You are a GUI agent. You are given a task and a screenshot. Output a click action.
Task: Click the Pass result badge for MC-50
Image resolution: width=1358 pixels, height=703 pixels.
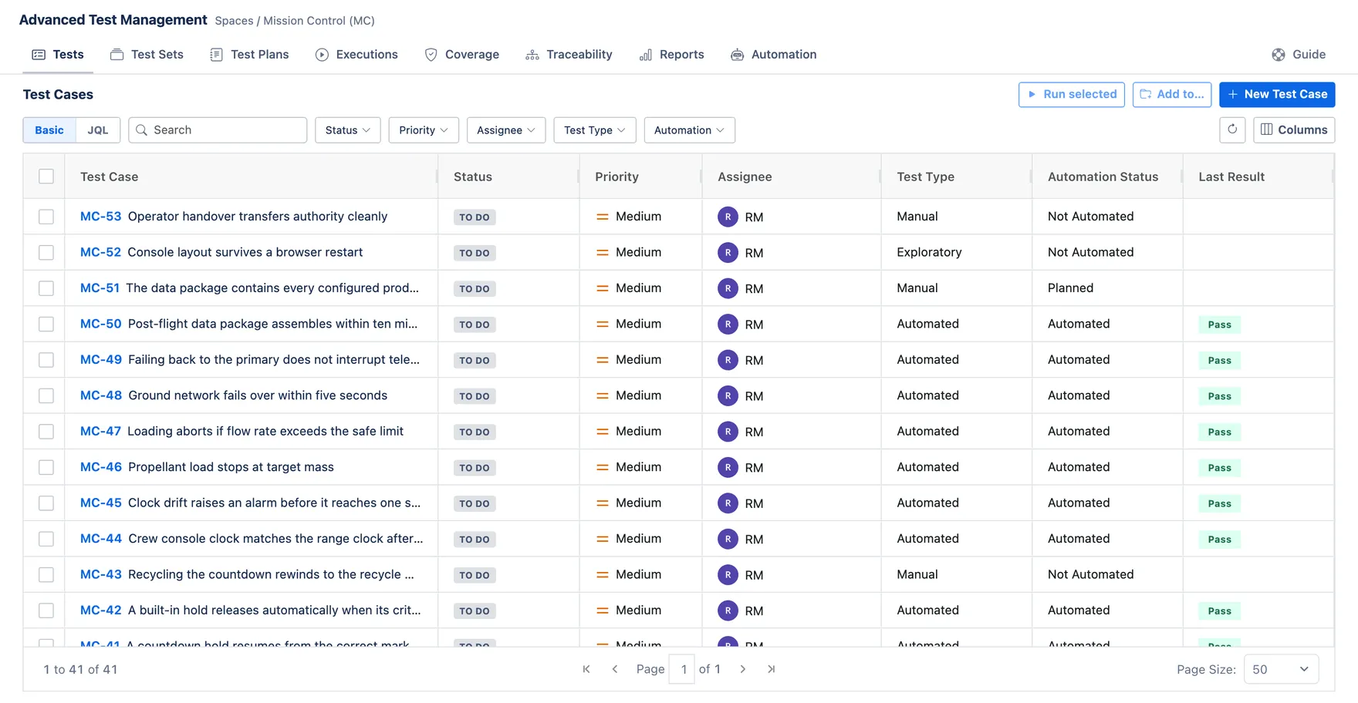click(1219, 325)
